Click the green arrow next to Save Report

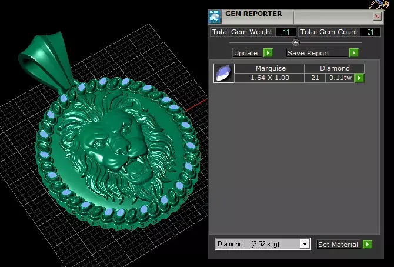354,53
